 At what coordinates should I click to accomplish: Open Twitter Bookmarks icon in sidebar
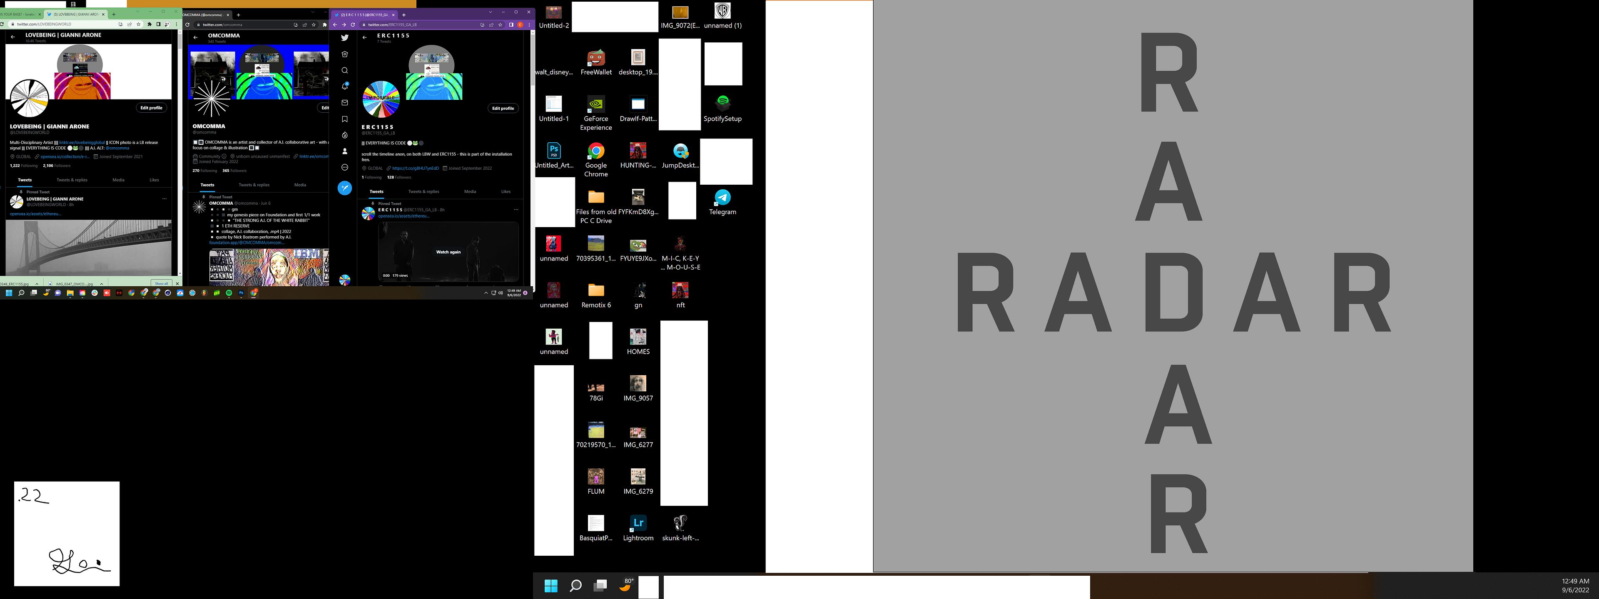point(344,119)
